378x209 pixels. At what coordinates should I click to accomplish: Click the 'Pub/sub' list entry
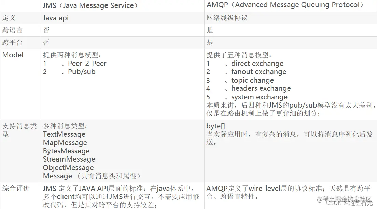82,72
